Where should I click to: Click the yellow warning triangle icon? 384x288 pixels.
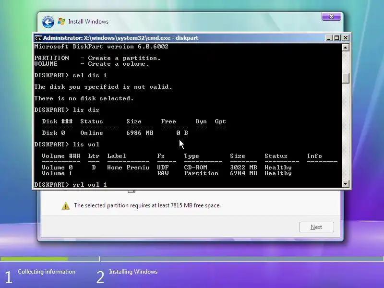coord(66,206)
